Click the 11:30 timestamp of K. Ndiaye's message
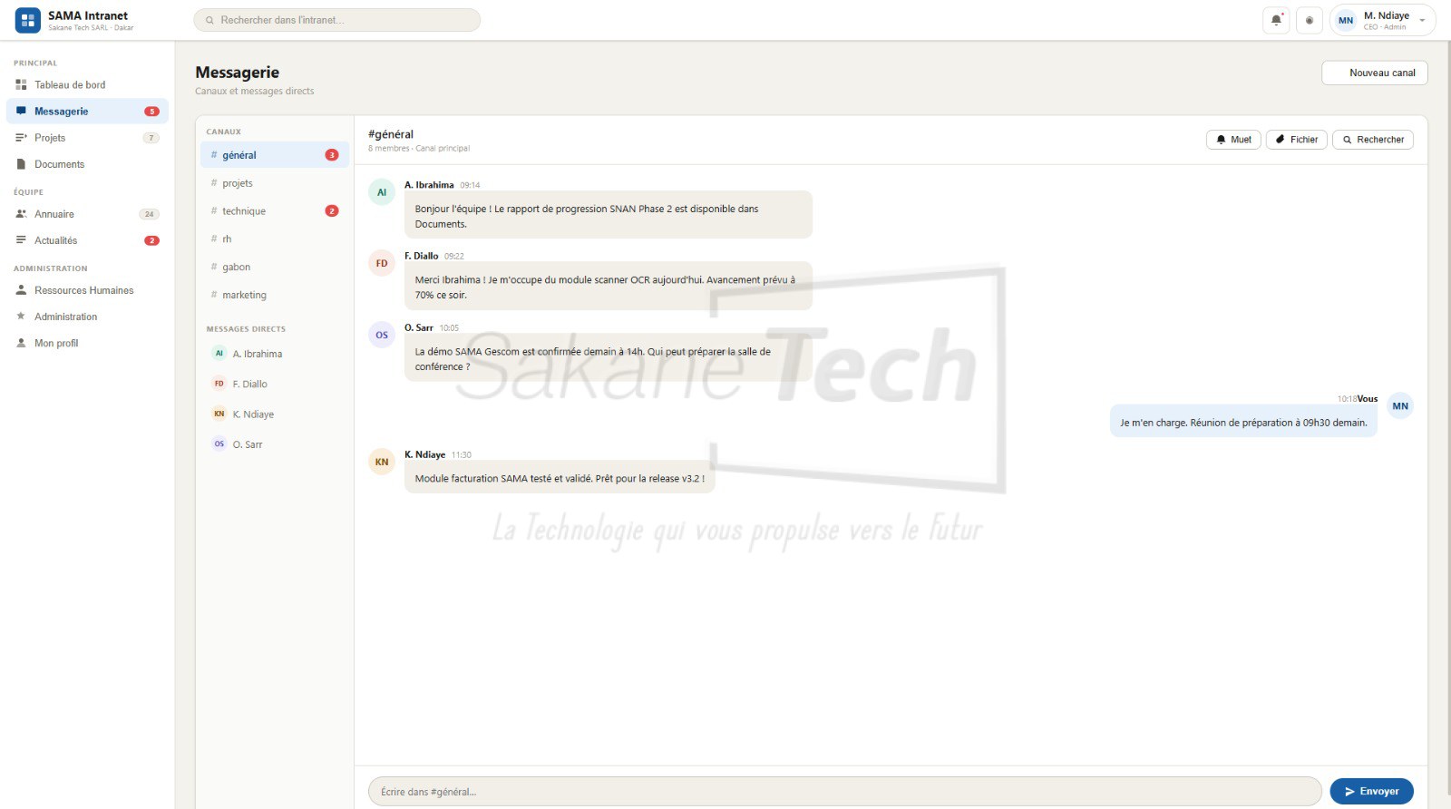Screen dimensions: 1451x809 (462, 455)
